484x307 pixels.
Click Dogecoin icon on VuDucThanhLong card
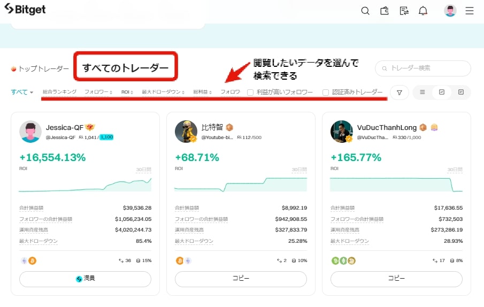[x=351, y=260]
